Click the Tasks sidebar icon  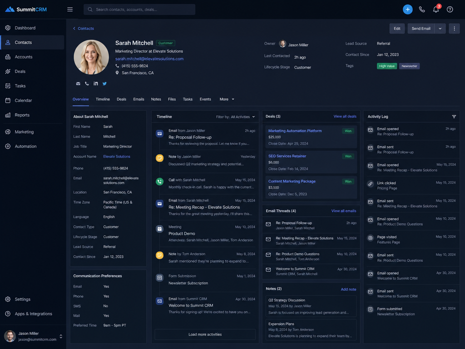(x=8, y=86)
